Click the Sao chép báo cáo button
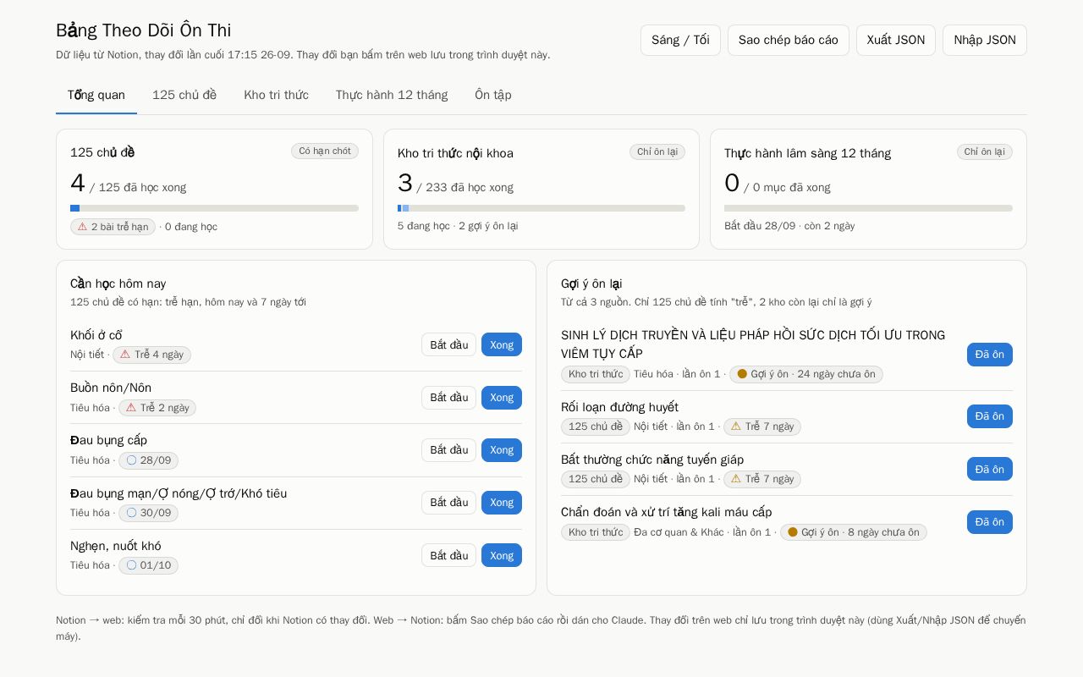The width and height of the screenshot is (1083, 677). [x=789, y=40]
